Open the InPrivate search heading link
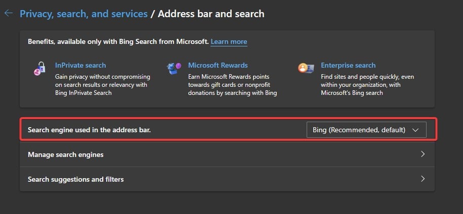Screen dimensions: 463x214 tap(80, 65)
